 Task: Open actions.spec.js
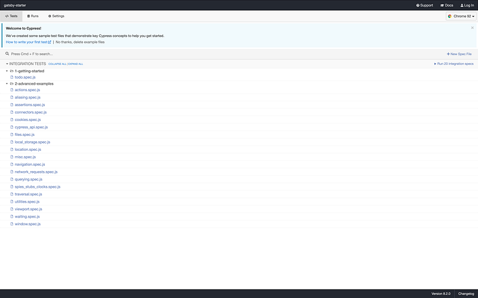coord(27,90)
